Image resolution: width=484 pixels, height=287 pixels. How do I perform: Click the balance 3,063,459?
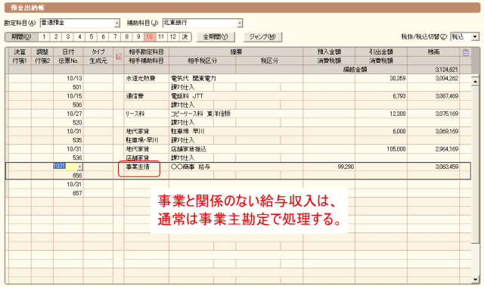(447, 167)
